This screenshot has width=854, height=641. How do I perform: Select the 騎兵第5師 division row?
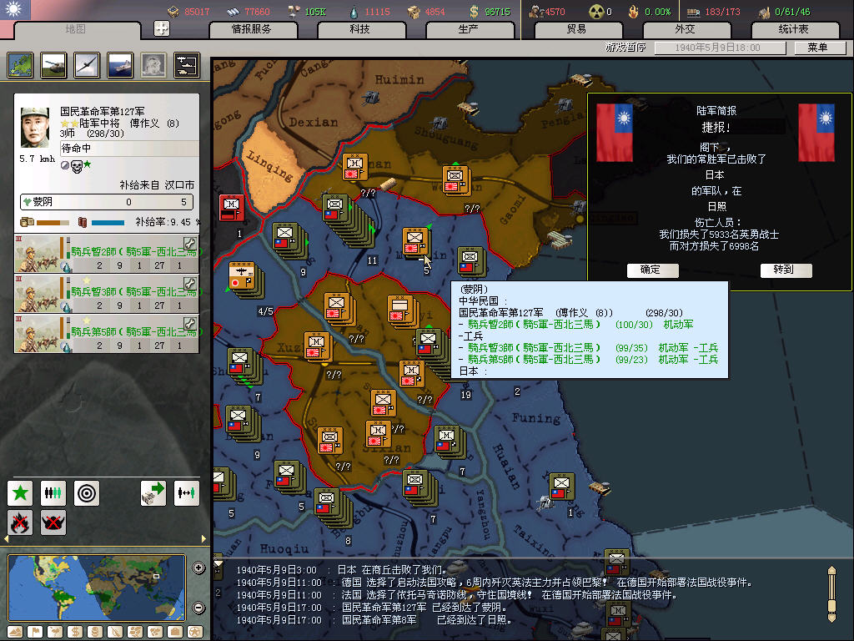pos(107,334)
